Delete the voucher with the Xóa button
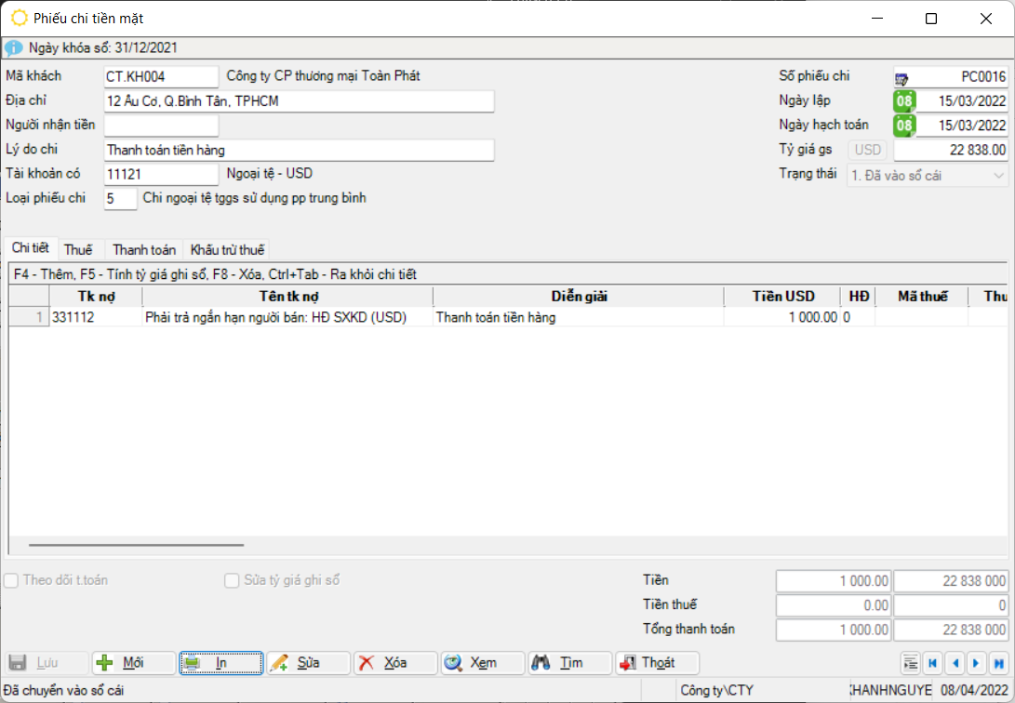 coord(394,663)
